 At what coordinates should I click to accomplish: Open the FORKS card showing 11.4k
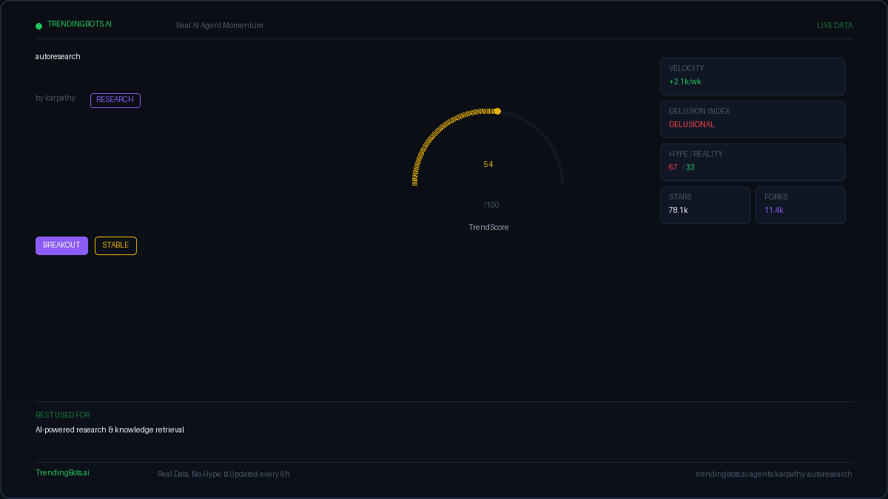(x=801, y=205)
